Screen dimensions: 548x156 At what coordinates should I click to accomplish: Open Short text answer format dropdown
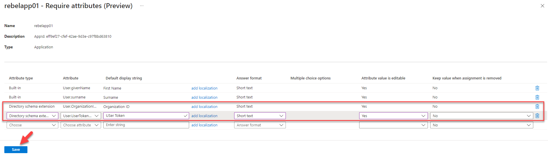(x=260, y=116)
